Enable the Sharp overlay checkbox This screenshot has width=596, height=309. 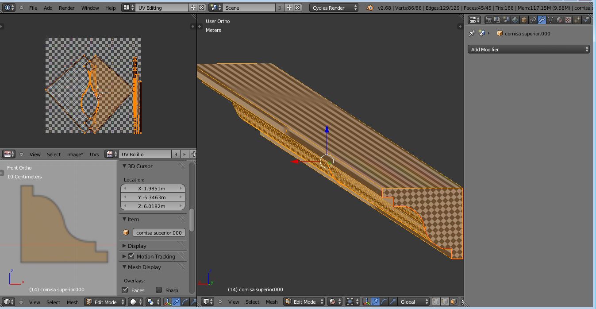159,290
